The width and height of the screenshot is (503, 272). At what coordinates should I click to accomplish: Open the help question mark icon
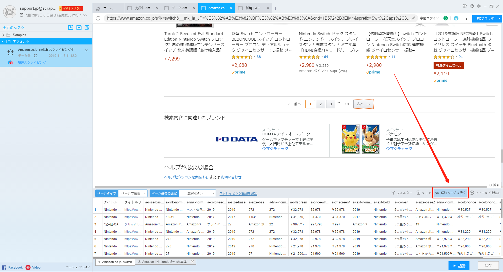[x=472, y=6]
